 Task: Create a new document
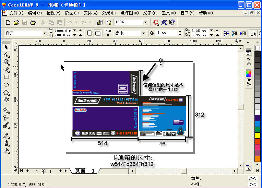[8, 22]
